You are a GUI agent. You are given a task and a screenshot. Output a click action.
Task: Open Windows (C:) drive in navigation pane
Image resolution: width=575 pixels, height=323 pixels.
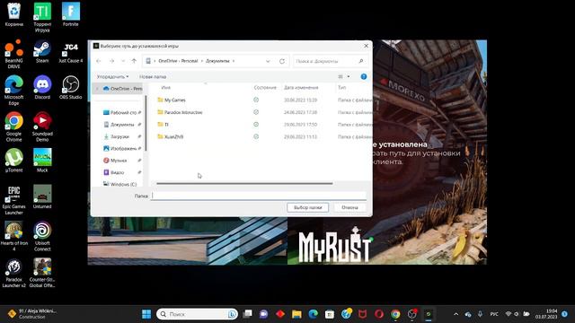120,184
